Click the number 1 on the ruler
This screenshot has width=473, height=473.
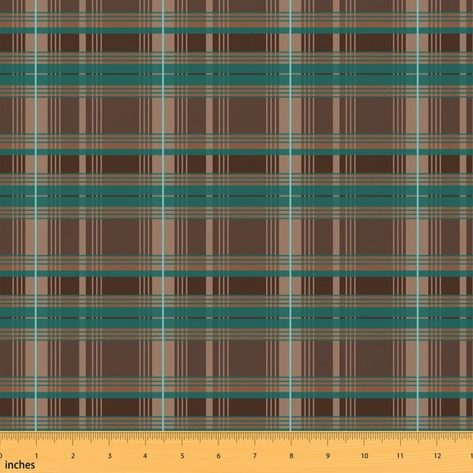[x=36, y=456]
